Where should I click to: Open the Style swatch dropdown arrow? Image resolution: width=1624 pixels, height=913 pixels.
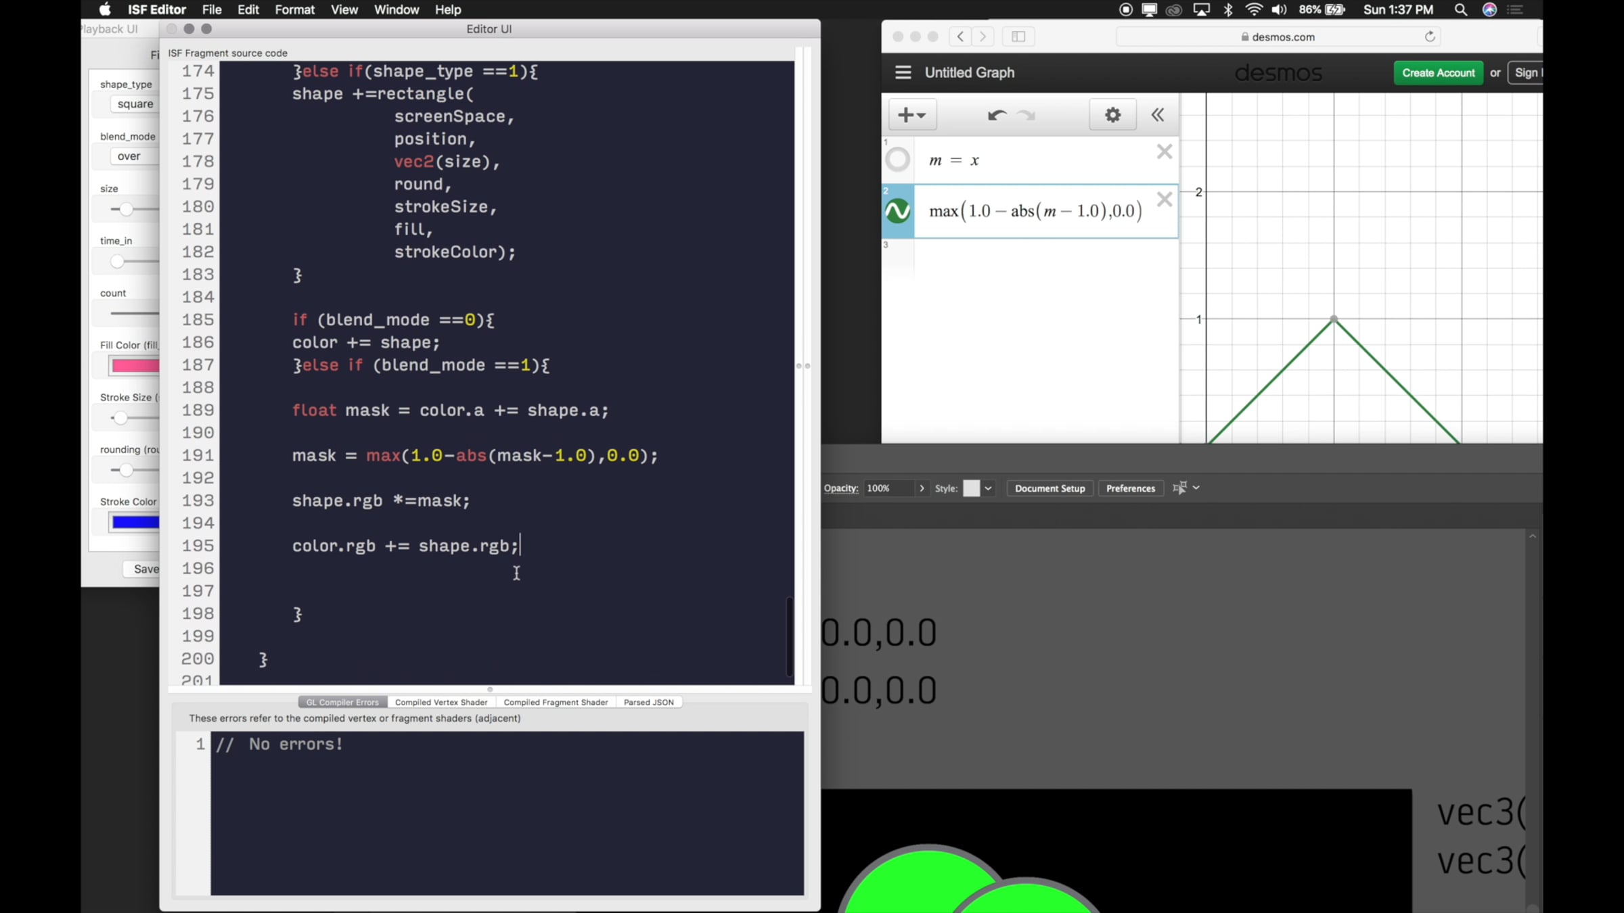(x=988, y=488)
